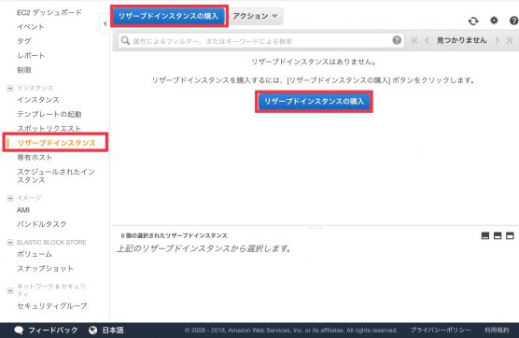Go to previous page arrow
Screen dimensions: 519x338
point(427,40)
